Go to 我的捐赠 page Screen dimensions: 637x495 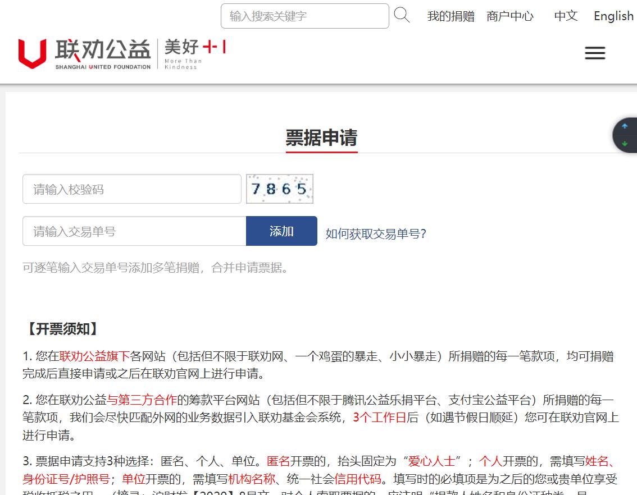(451, 16)
